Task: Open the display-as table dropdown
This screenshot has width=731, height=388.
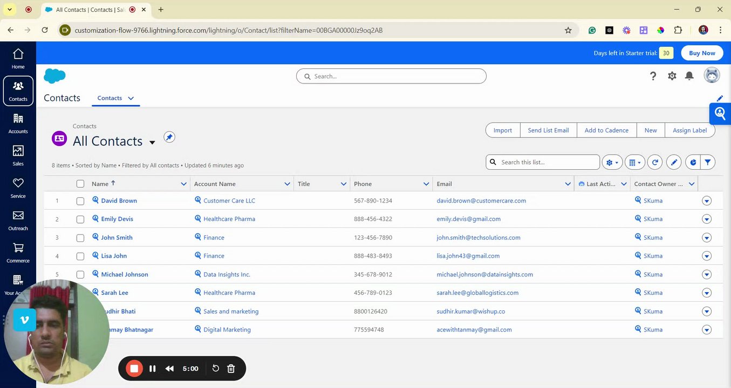Action: click(x=635, y=162)
